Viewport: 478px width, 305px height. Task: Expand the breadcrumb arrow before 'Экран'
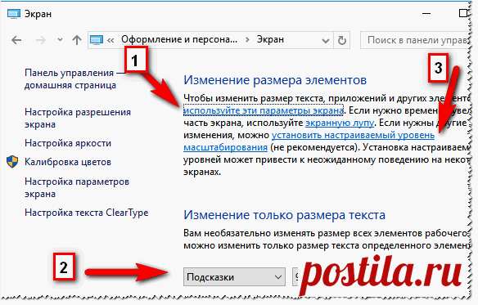point(247,40)
